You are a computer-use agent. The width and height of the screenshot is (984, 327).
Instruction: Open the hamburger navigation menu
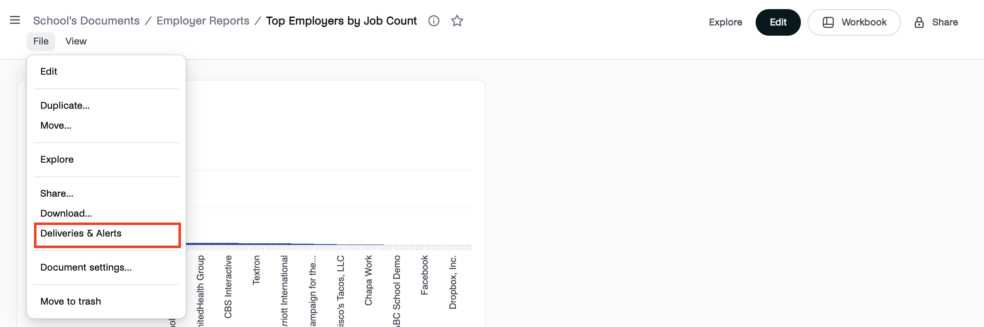[x=15, y=20]
